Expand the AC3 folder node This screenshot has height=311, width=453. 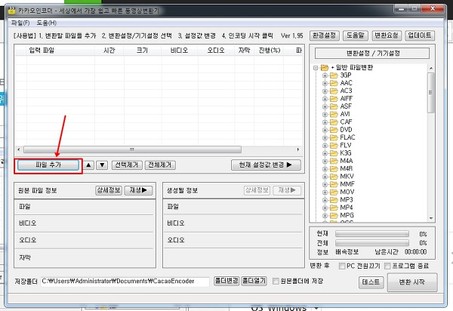tap(325, 91)
